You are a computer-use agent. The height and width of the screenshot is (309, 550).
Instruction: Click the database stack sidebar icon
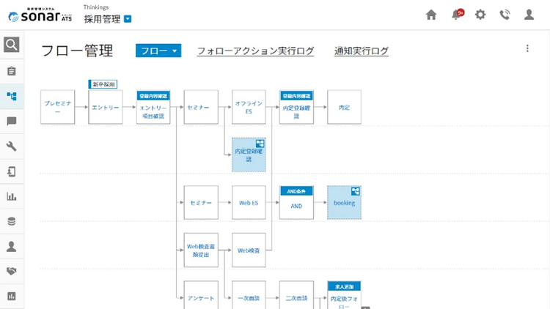[x=12, y=221]
